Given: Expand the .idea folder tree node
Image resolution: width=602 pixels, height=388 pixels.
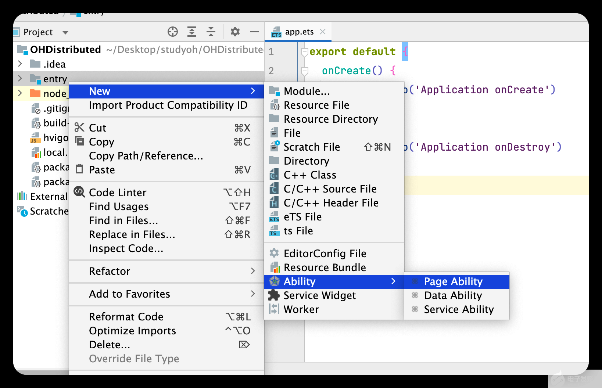Looking at the screenshot, I should [x=20, y=64].
